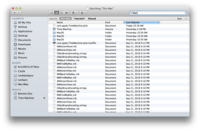Screen dimensions: 200x131
Task: Click the FAVORITES sidebar header
Action: click(18, 19)
